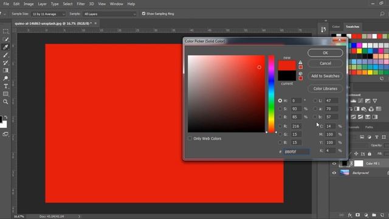Viewport: 389px width, 219px height.
Task: Open the File menu
Action: point(6,4)
